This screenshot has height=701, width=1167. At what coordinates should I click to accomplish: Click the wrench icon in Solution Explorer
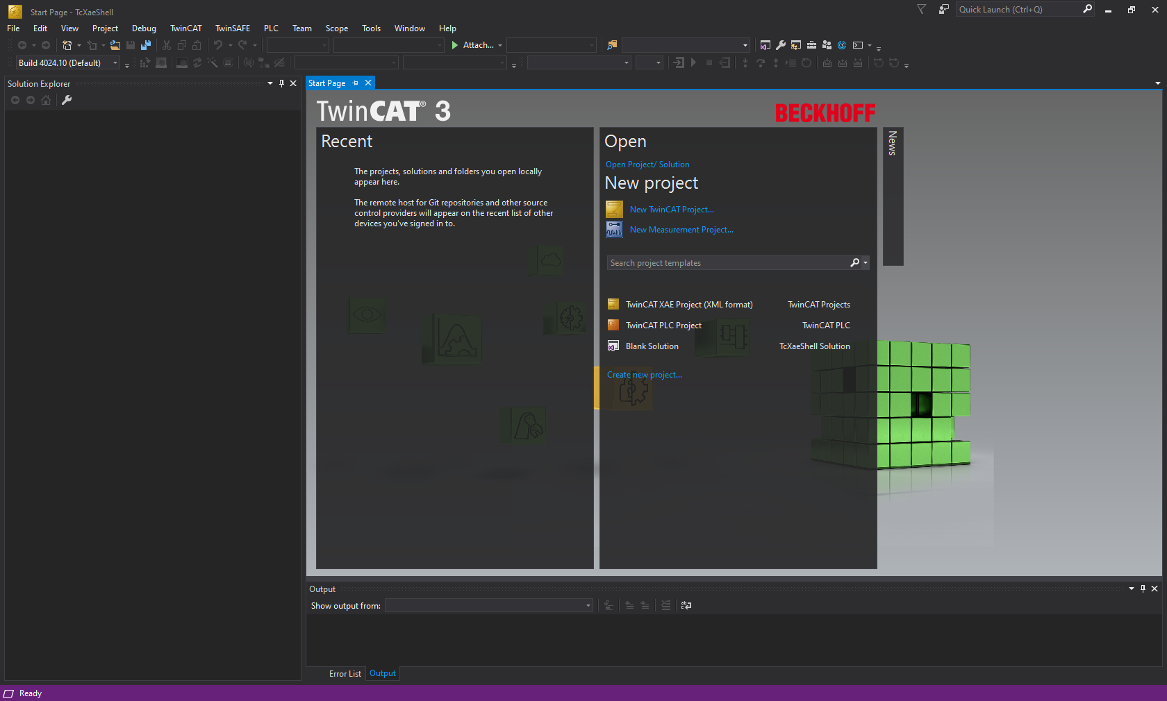pyautogui.click(x=67, y=100)
